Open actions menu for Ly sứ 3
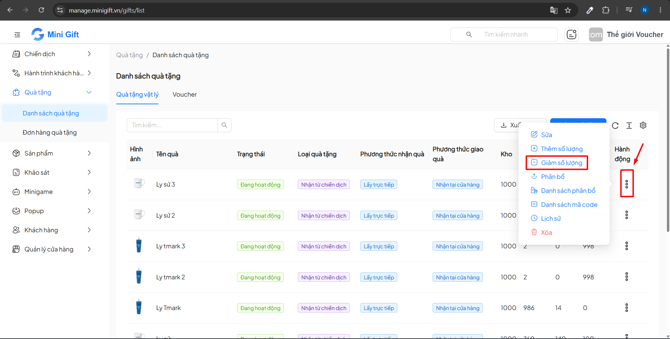 coord(627,184)
